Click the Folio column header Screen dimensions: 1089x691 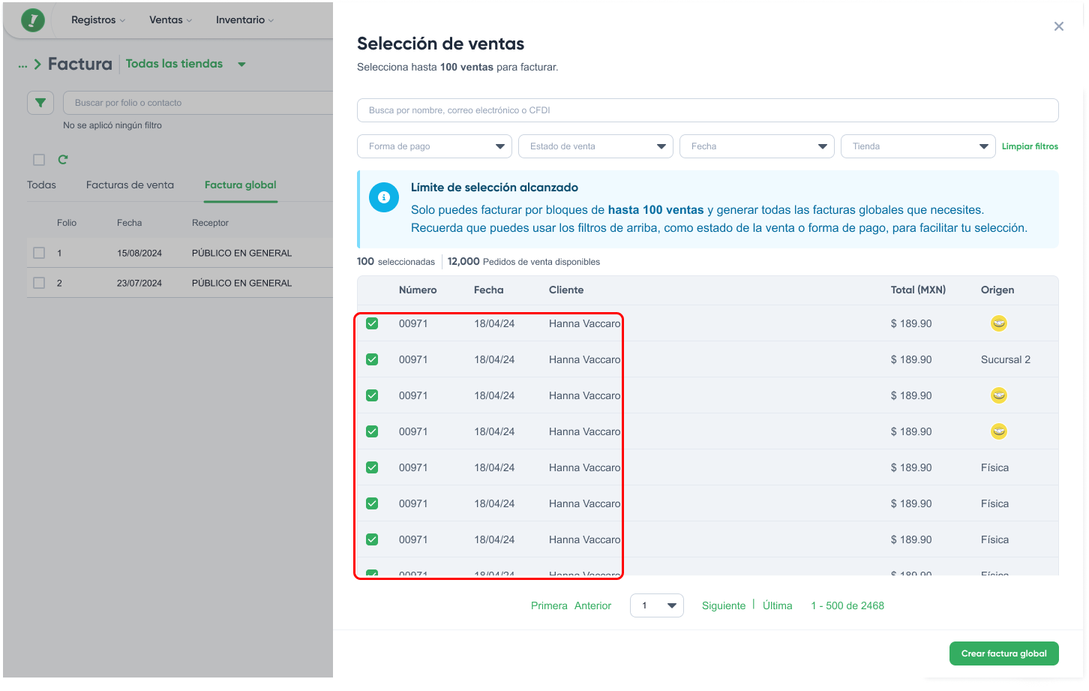67,223
